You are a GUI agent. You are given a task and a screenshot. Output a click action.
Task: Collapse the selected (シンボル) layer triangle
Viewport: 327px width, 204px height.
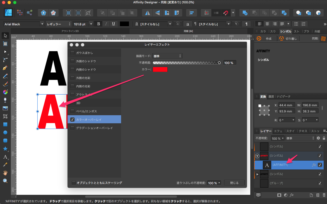[257, 156]
